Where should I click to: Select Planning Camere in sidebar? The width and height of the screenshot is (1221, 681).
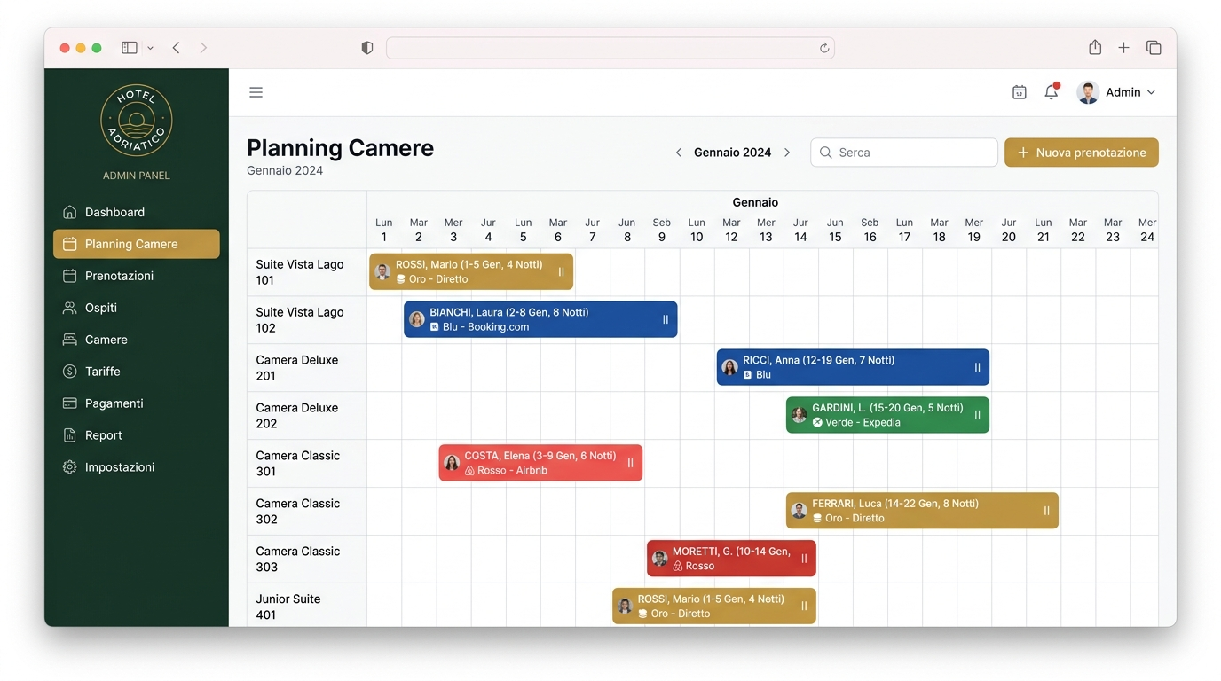(137, 244)
